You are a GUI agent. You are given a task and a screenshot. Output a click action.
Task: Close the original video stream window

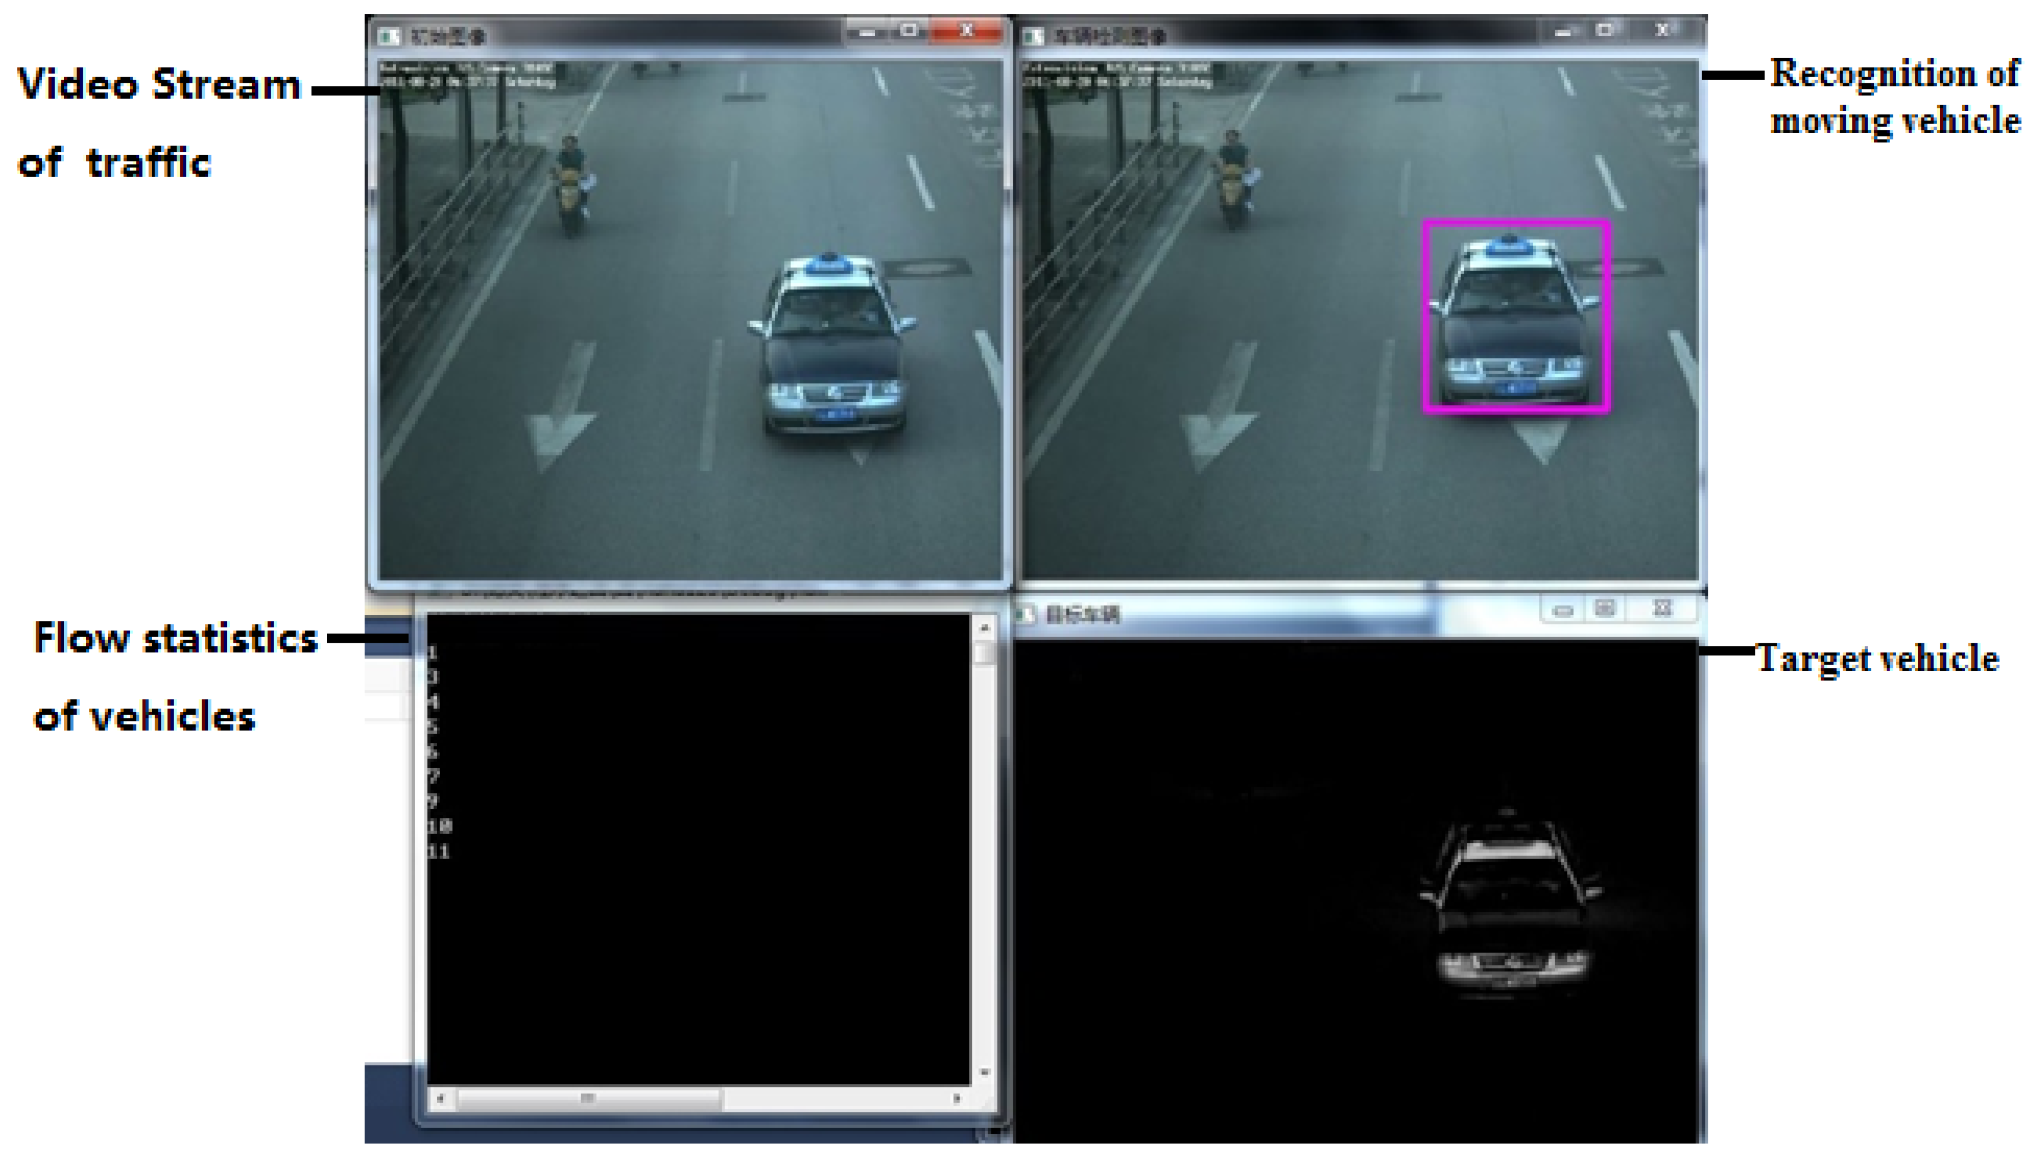(x=966, y=31)
